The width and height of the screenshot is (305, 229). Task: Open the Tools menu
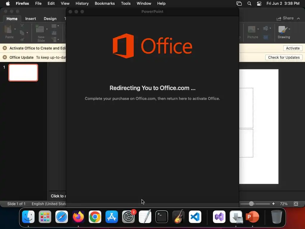126,3
